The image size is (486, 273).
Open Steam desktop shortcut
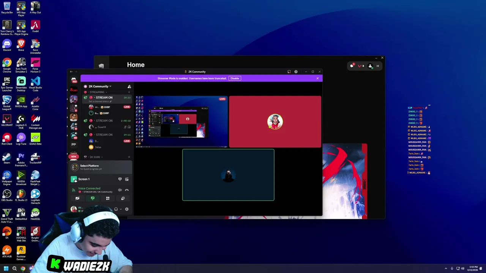pos(7,158)
